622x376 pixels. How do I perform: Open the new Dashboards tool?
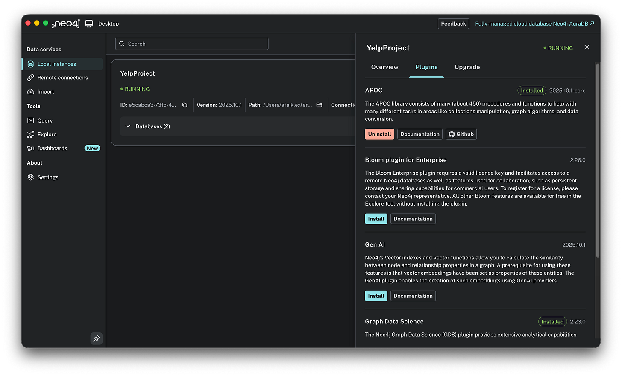pyautogui.click(x=51, y=148)
